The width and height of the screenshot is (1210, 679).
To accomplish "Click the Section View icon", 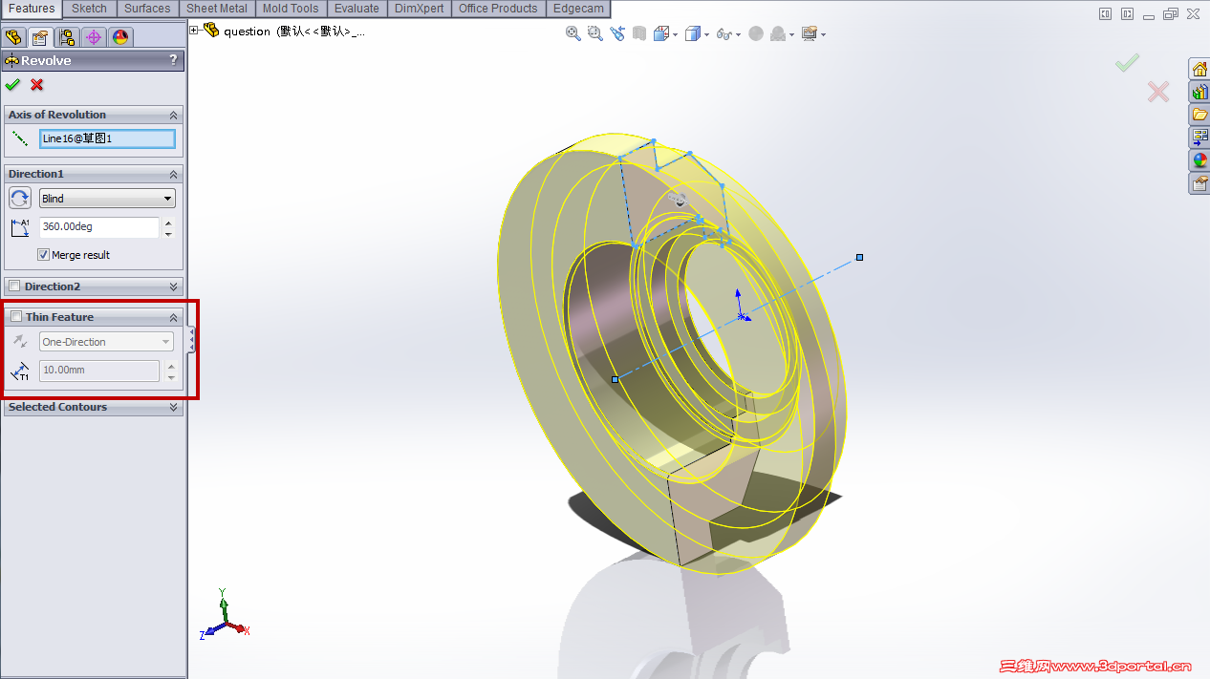I will click(639, 33).
